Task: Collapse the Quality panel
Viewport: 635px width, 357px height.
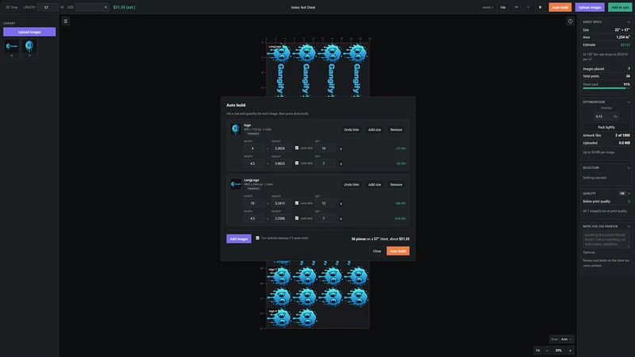Action: [x=629, y=194]
